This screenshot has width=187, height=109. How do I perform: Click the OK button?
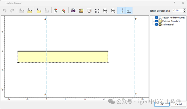tap(162, 104)
